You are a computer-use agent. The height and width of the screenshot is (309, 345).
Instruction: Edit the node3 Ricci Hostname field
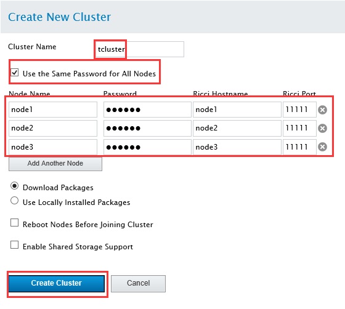click(x=237, y=147)
